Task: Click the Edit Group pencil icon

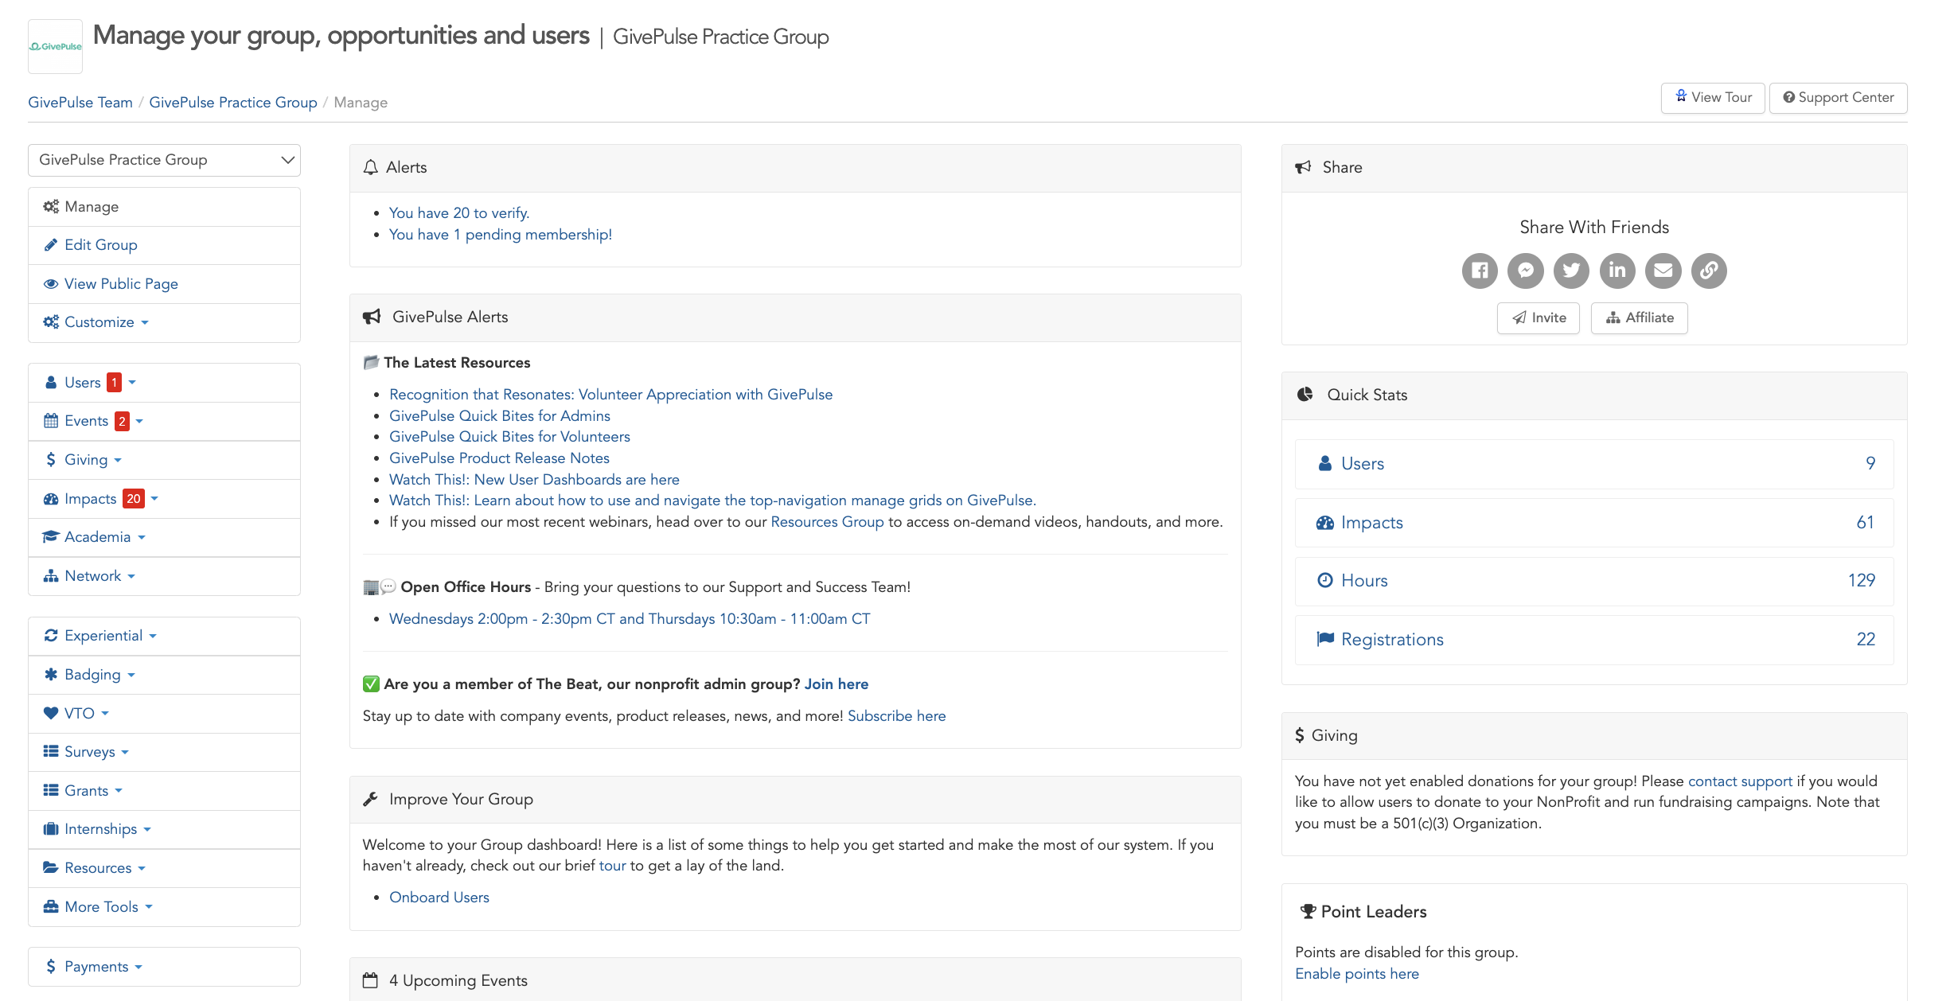Action: [x=51, y=245]
